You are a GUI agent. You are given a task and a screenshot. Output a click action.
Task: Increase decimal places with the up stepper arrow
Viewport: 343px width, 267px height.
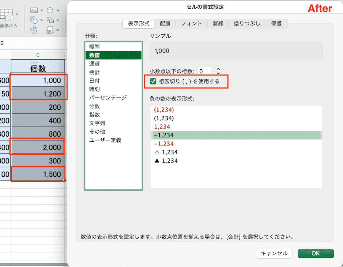(218, 69)
